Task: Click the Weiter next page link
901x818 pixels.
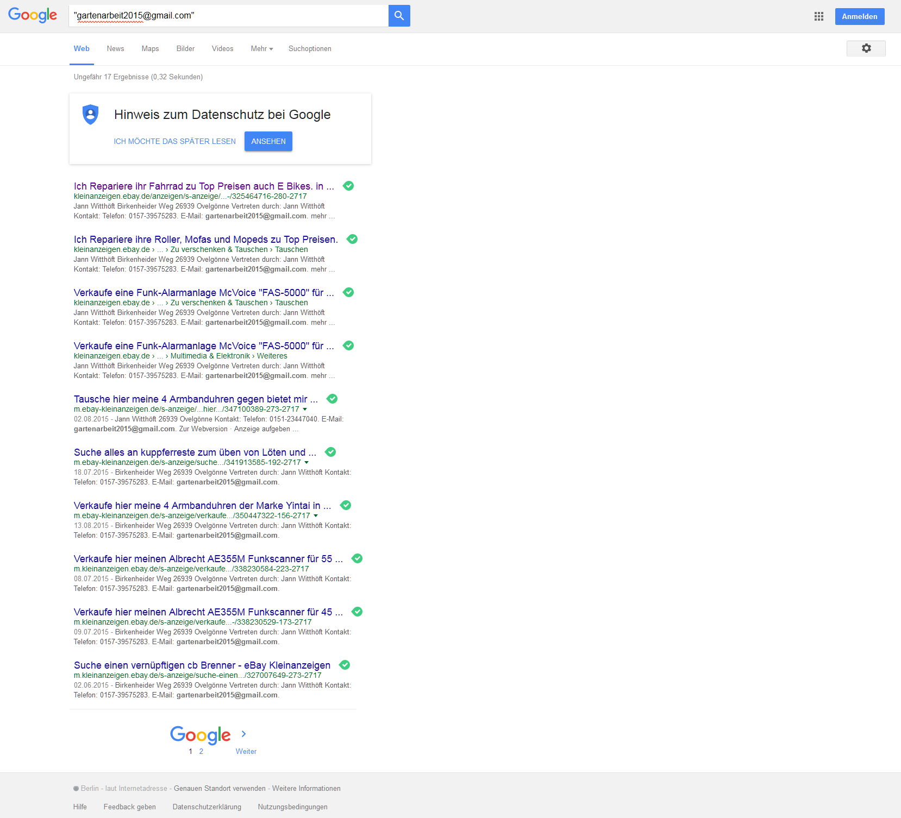Action: tap(246, 751)
